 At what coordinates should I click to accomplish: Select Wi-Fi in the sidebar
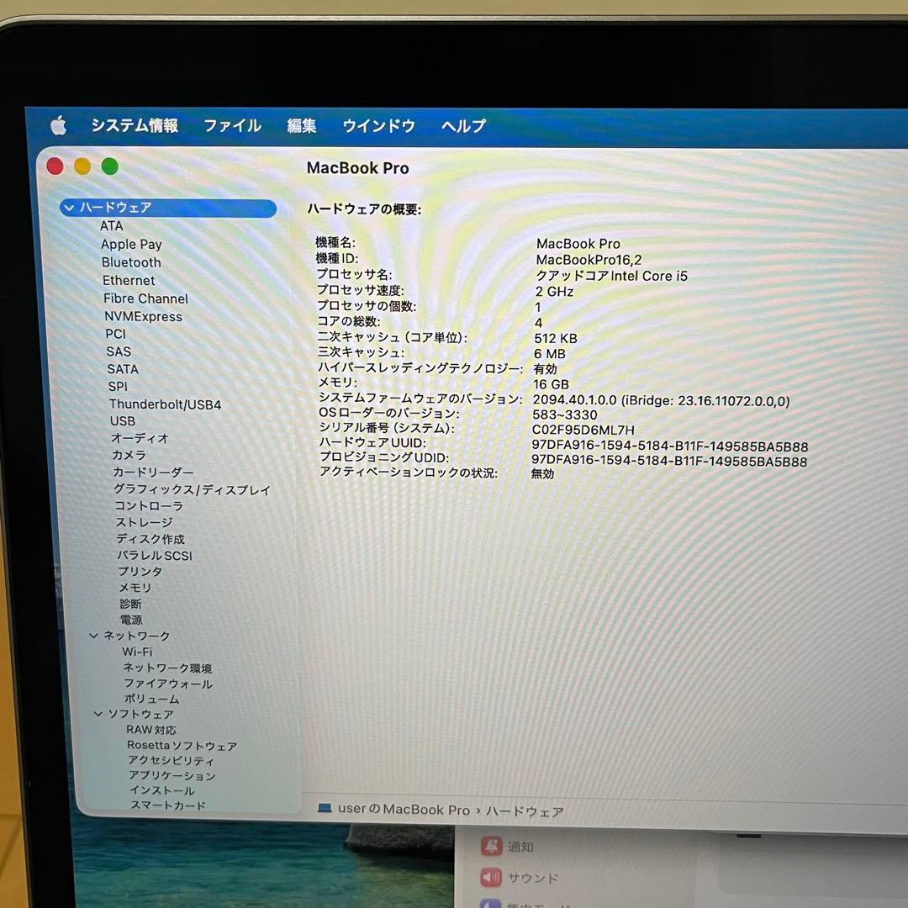pyautogui.click(x=137, y=652)
